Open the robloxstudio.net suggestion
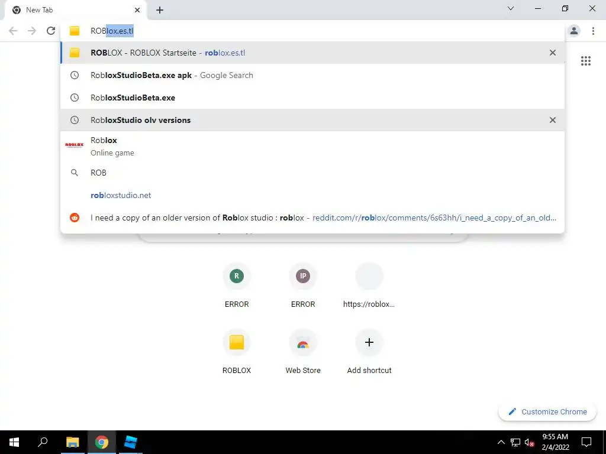 pyautogui.click(x=312, y=195)
